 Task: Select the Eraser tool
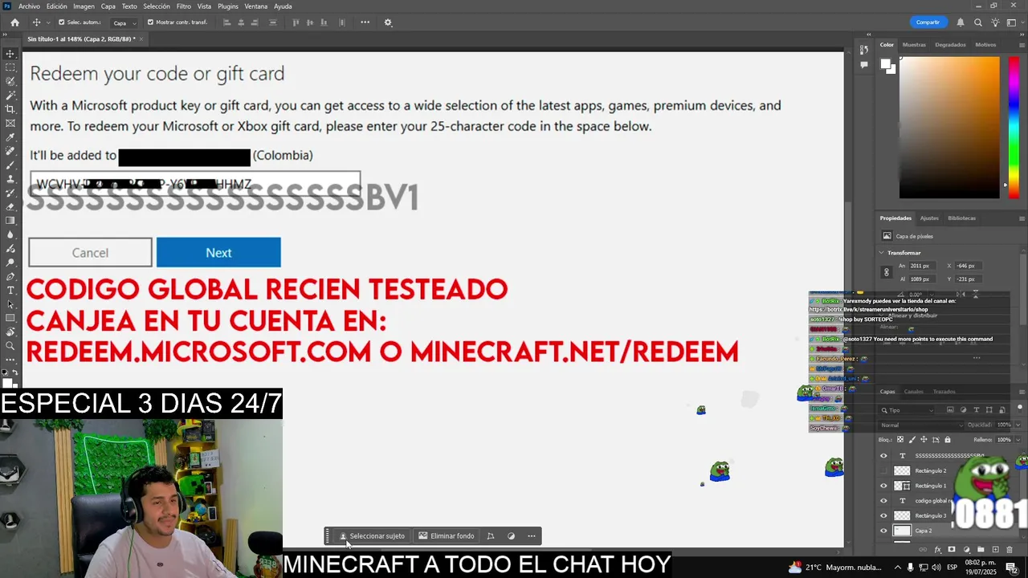point(10,206)
